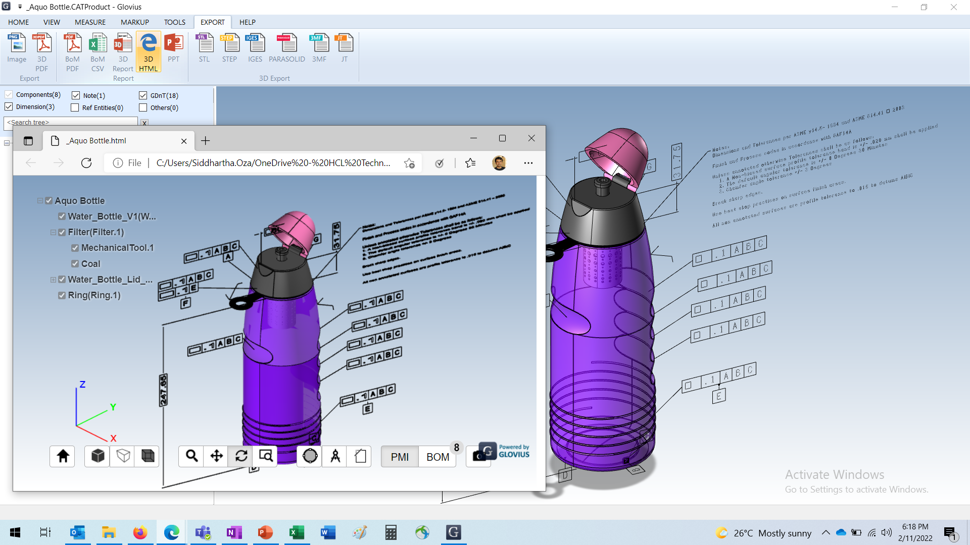This screenshot has width=970, height=545.
Task: Take a screenshot using the camera icon
Action: pyautogui.click(x=478, y=456)
